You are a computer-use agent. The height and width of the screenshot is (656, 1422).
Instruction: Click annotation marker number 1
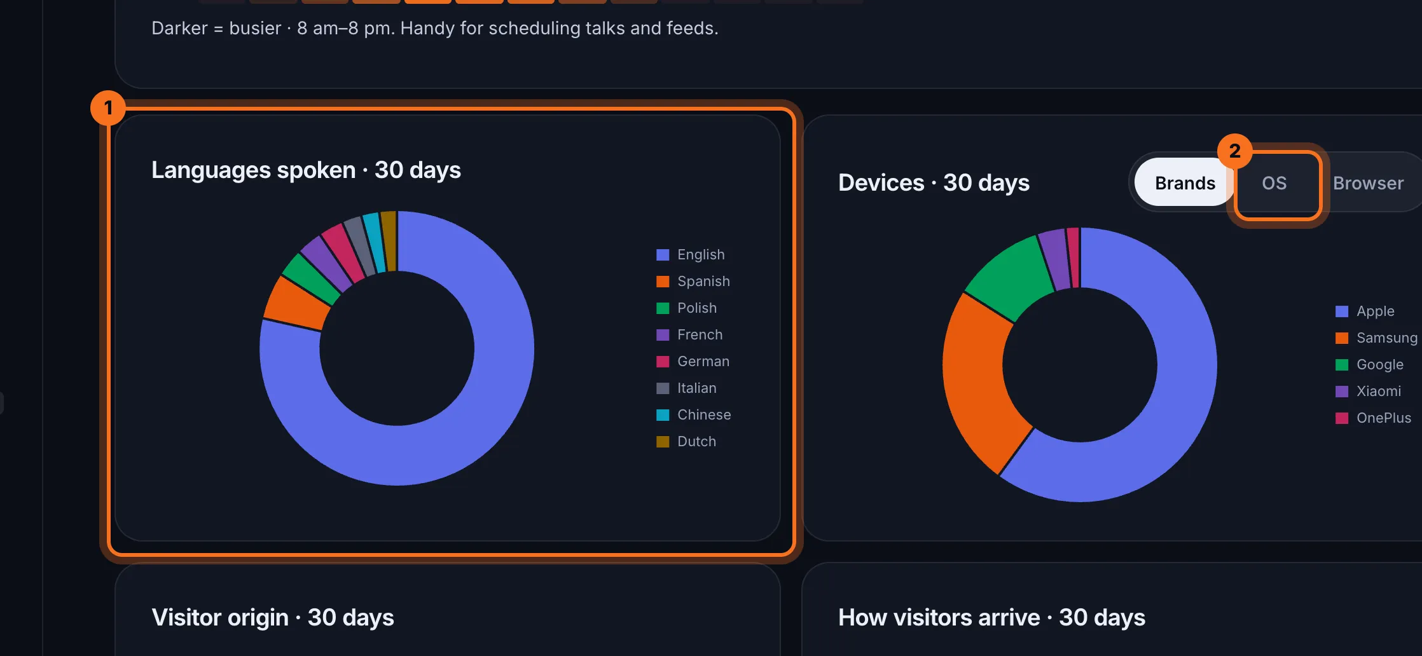click(107, 107)
